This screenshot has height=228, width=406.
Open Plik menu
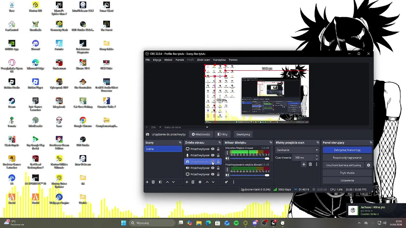click(x=148, y=60)
